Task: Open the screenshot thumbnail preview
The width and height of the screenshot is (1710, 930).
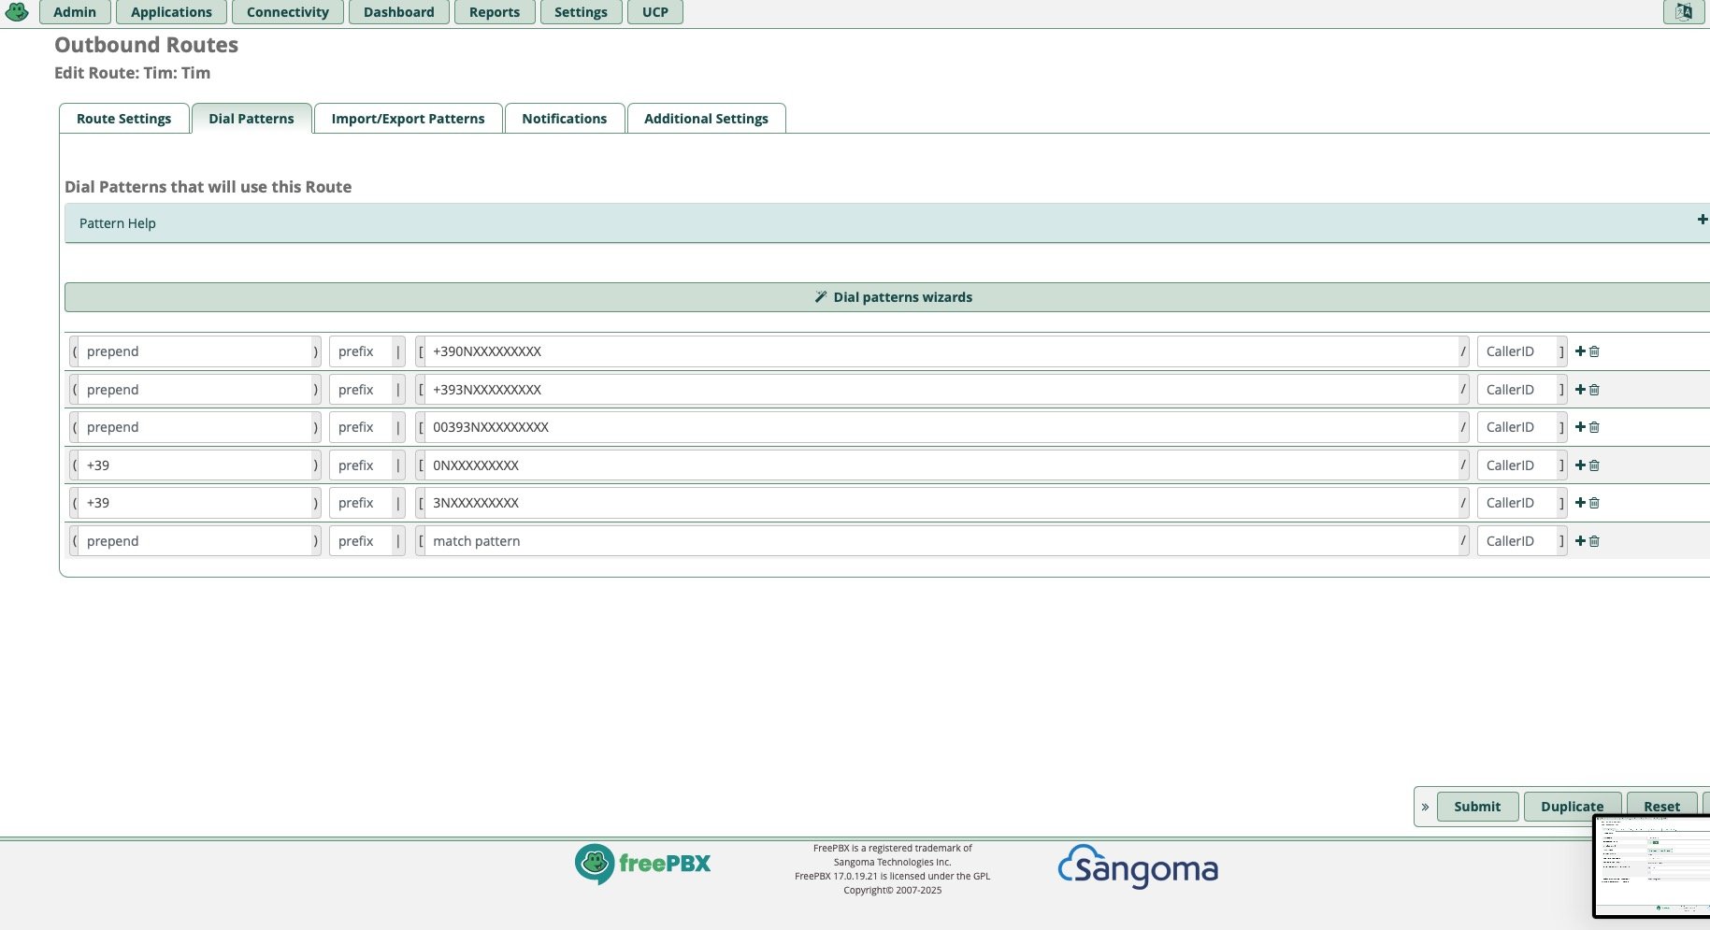Action: (1652, 866)
